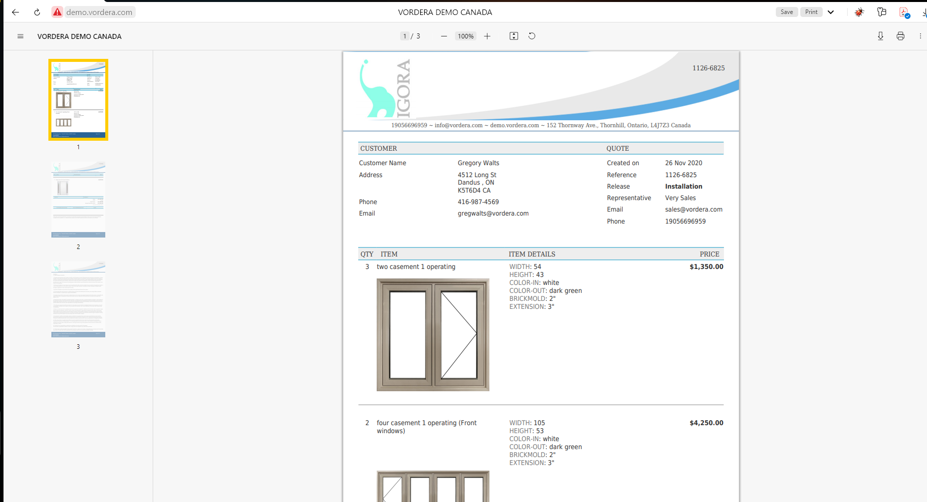Open the Adobe Acrobat extension icon
The width and height of the screenshot is (927, 502).
904,12
